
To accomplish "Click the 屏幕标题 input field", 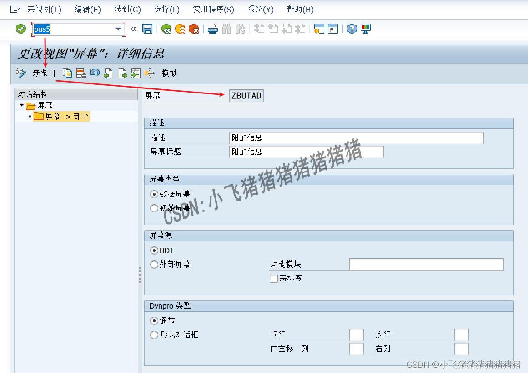I will click(306, 152).
